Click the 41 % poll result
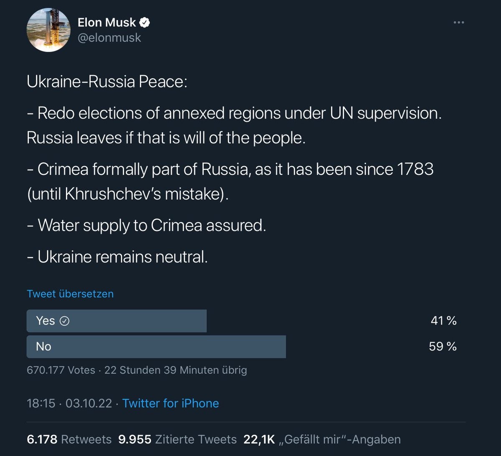Image resolution: width=501 pixels, height=456 pixels. (x=443, y=321)
